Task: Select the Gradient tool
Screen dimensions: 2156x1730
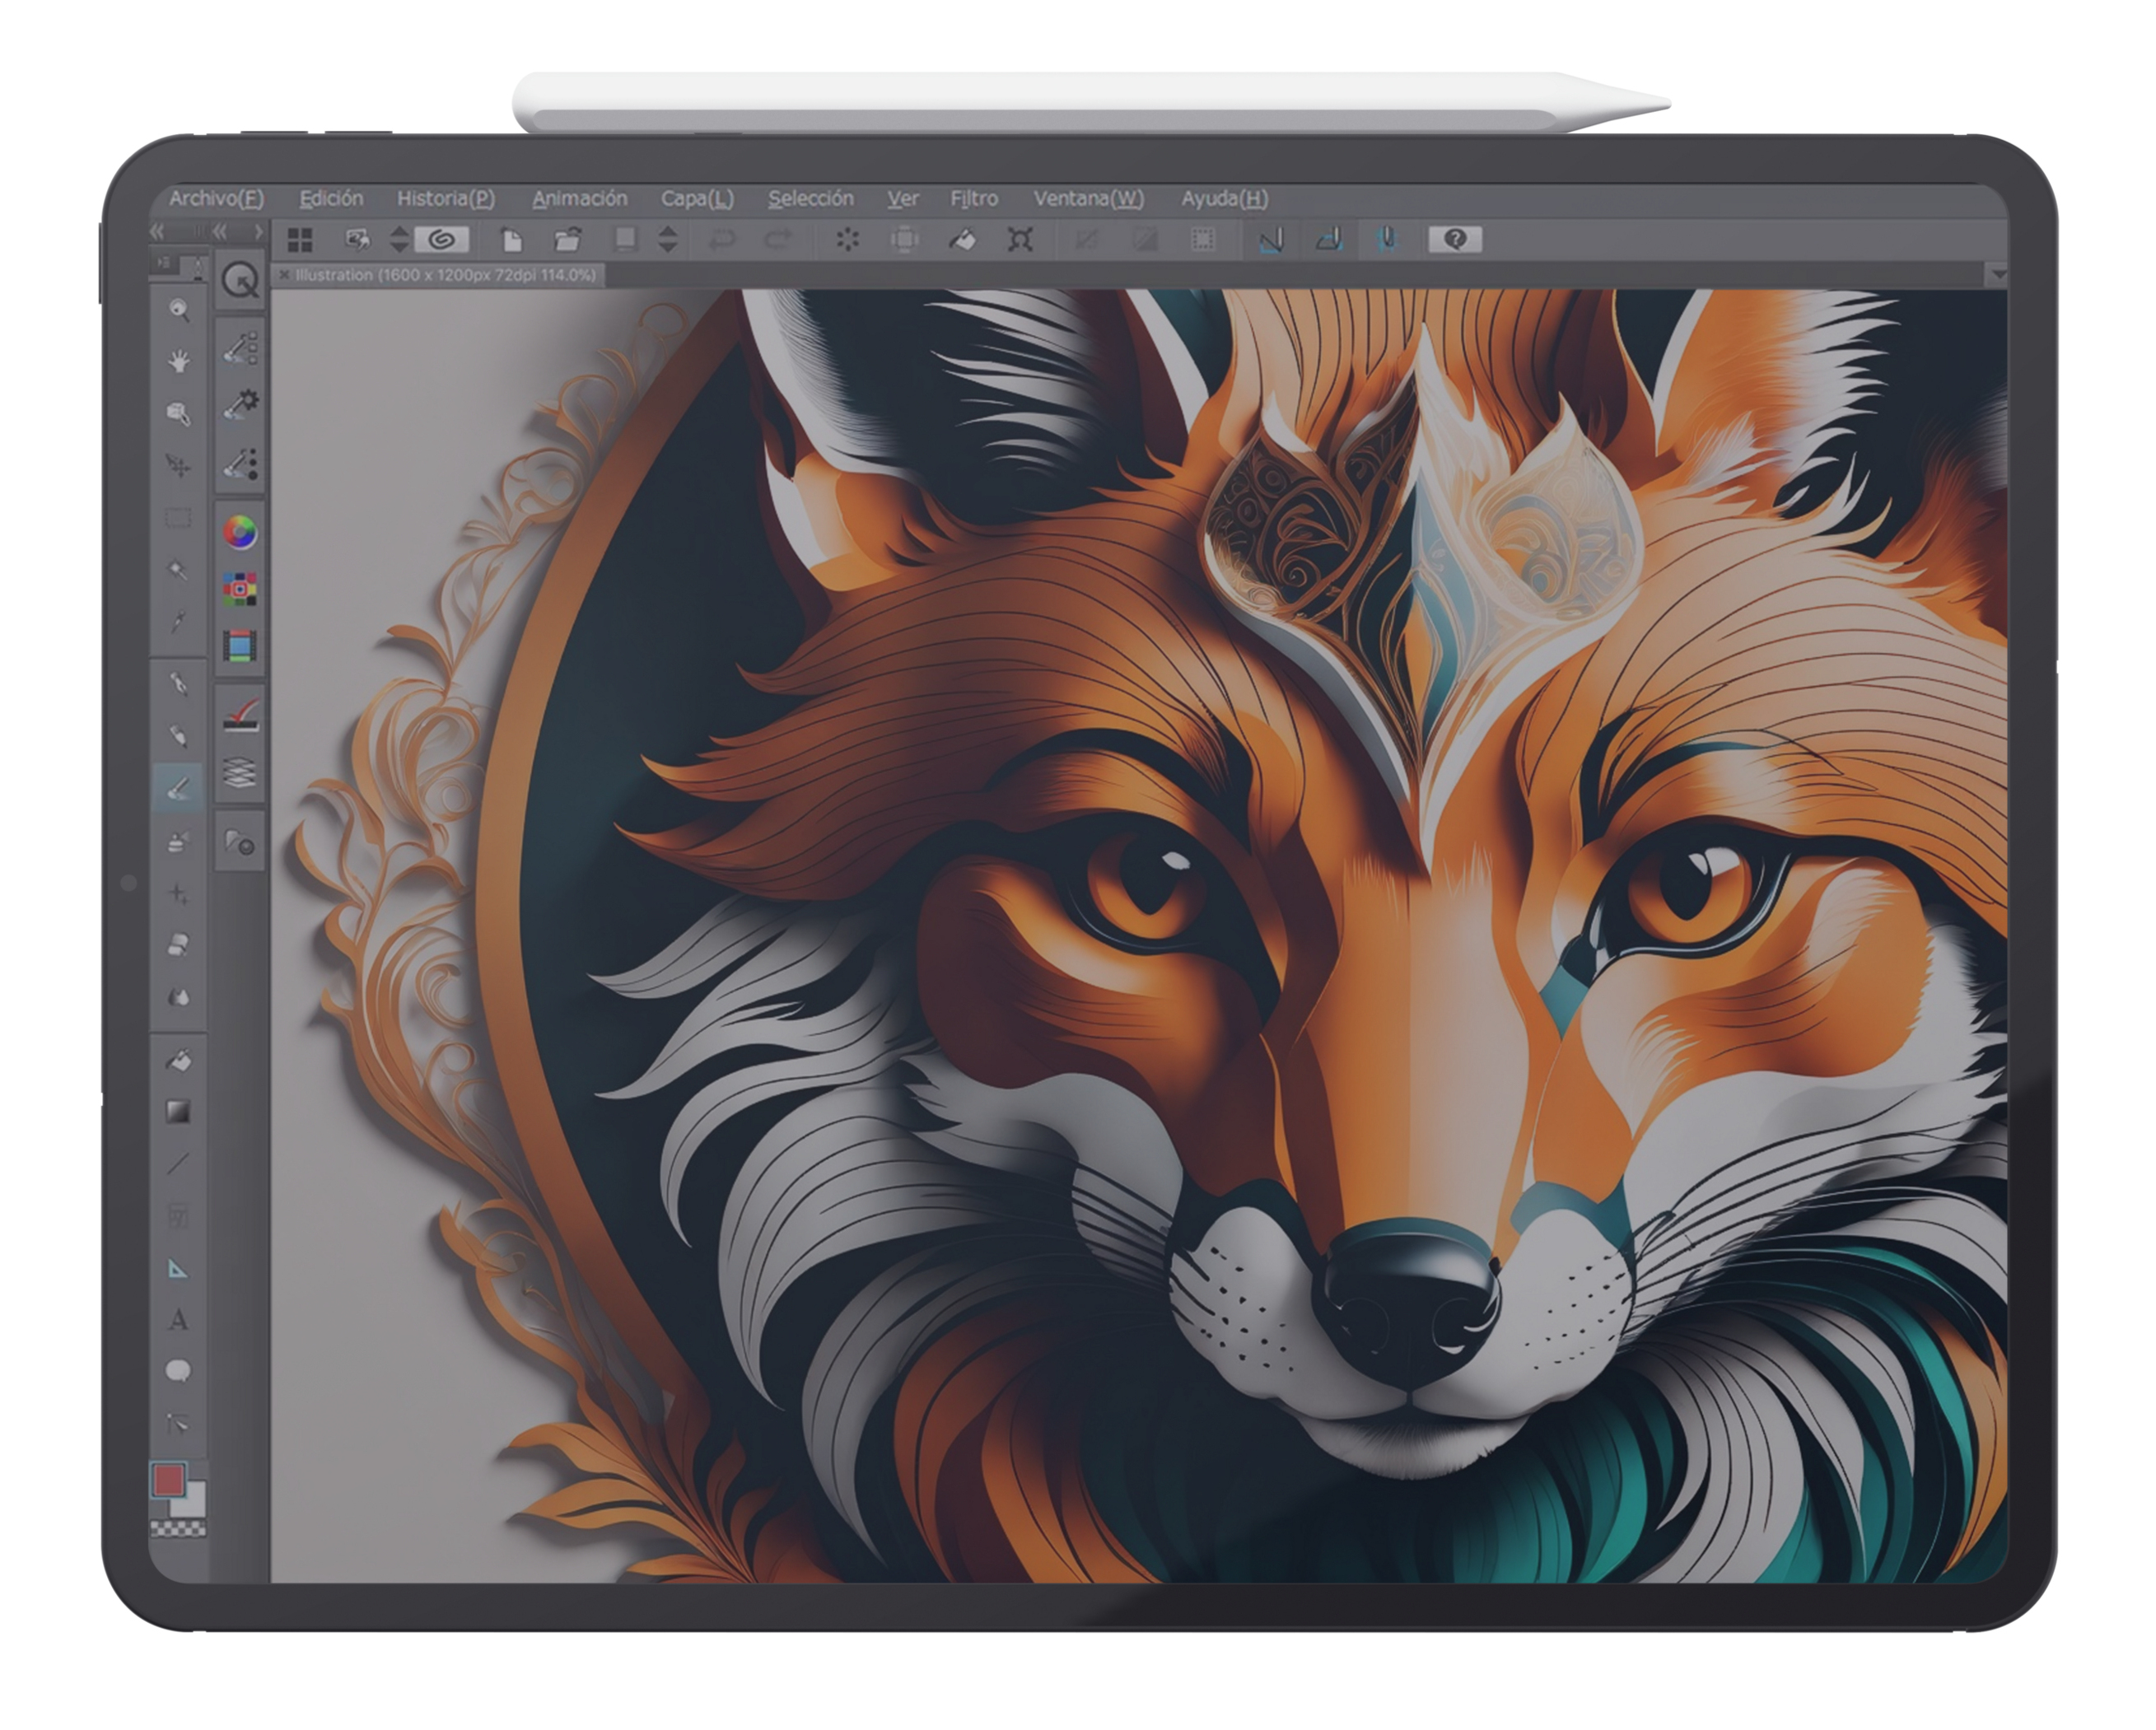Action: [x=178, y=1111]
